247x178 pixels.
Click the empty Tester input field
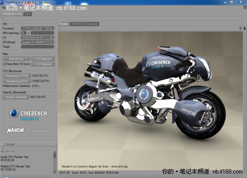[38, 47]
